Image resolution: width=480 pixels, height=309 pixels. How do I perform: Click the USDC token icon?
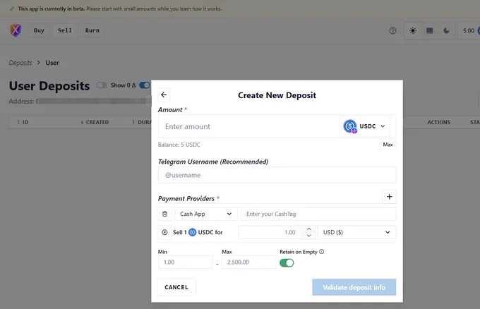(x=350, y=126)
